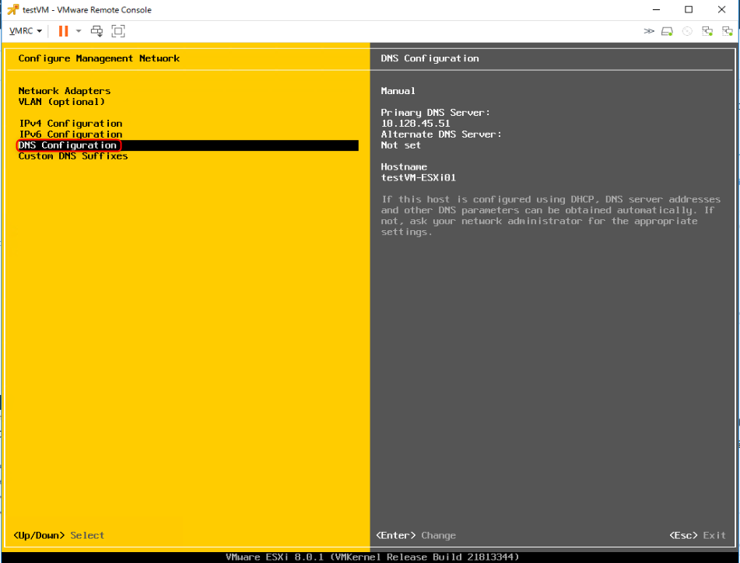The image size is (740, 563).
Task: Close the VMware Remote Console window
Action: [x=721, y=9]
